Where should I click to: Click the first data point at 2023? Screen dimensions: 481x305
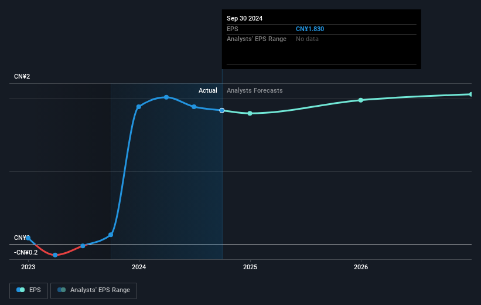point(28,238)
